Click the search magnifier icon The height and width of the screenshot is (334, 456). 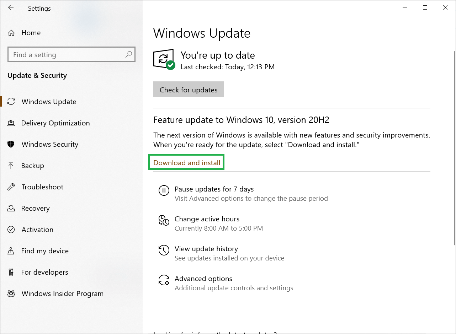tap(129, 54)
